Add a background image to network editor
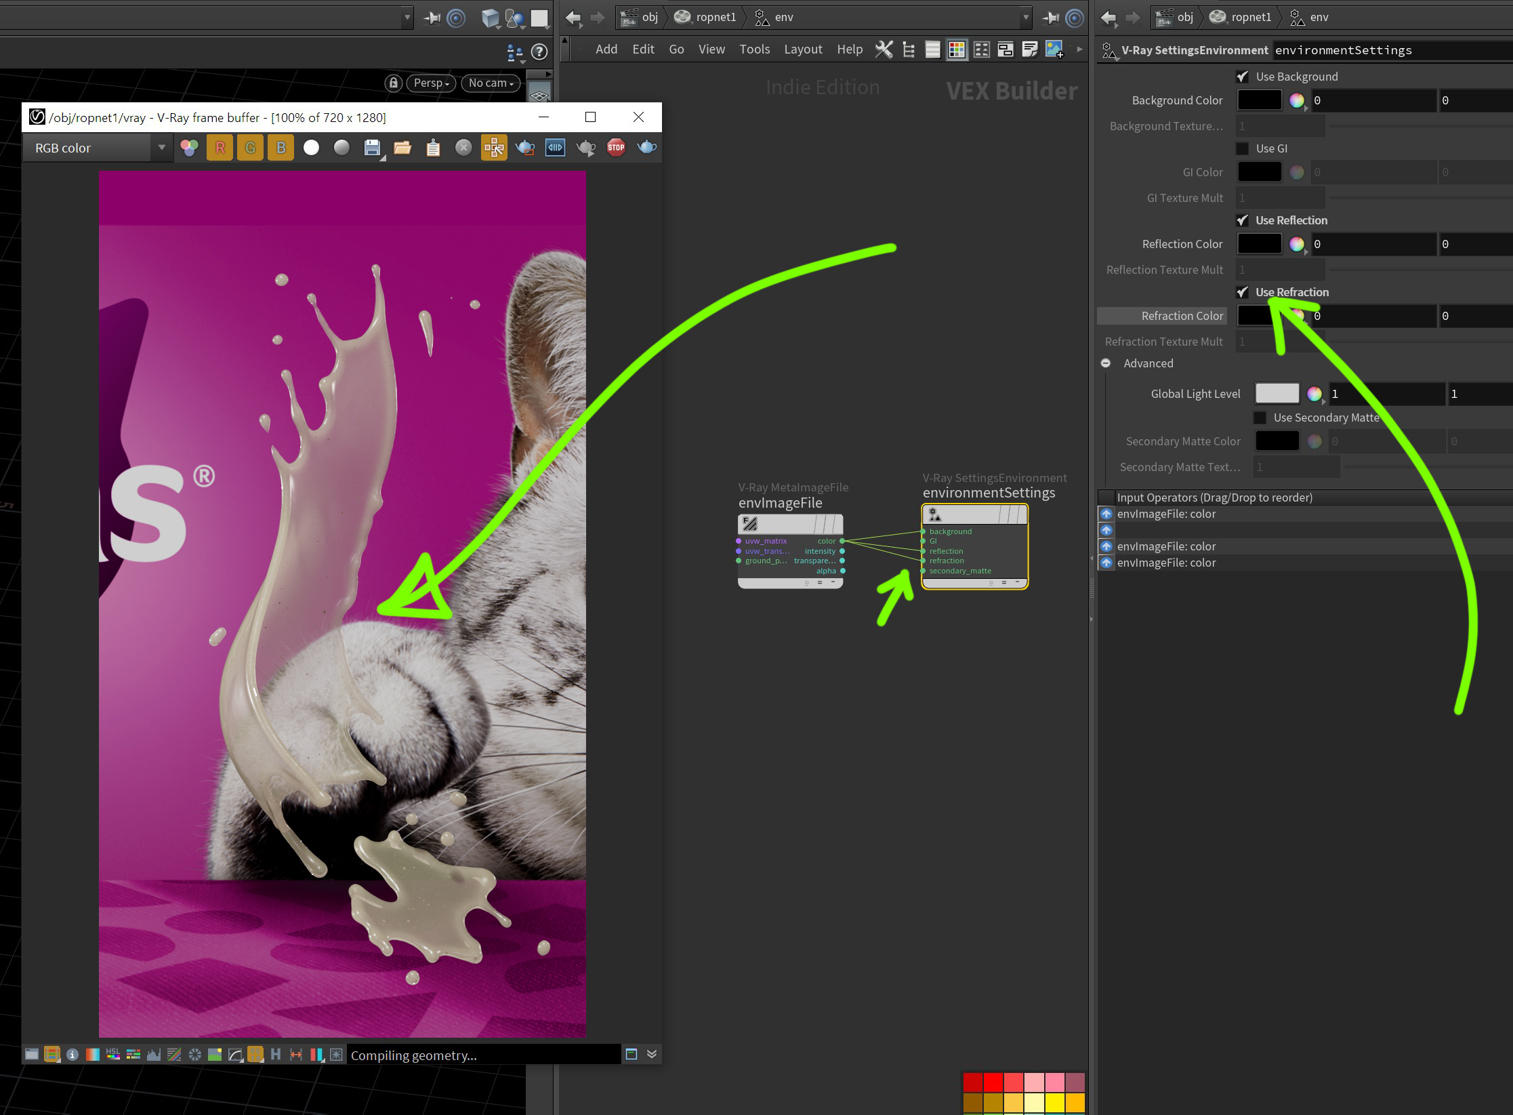This screenshot has height=1115, width=1513. click(x=1054, y=49)
